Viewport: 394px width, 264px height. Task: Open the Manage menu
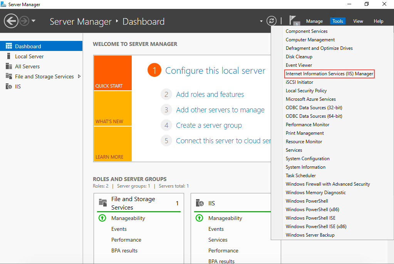pos(314,21)
